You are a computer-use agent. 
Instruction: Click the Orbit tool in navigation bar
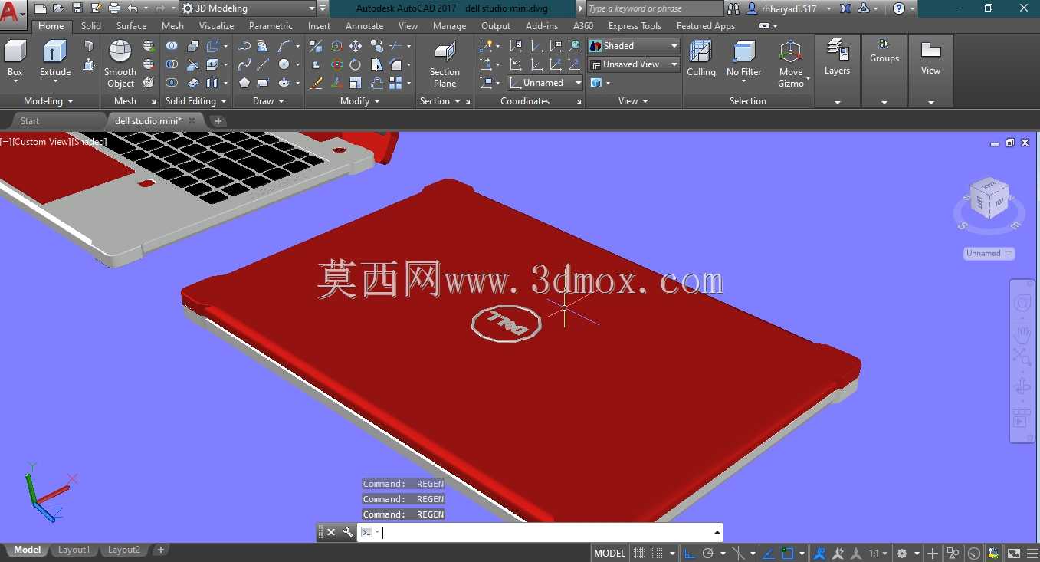tap(1022, 386)
